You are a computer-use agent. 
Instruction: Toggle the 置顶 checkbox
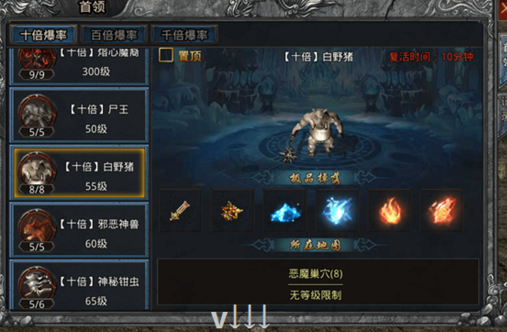pos(166,55)
